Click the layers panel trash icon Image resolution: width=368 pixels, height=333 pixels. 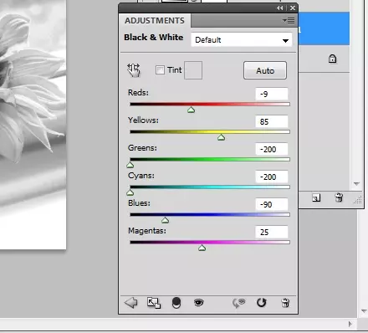click(x=339, y=197)
